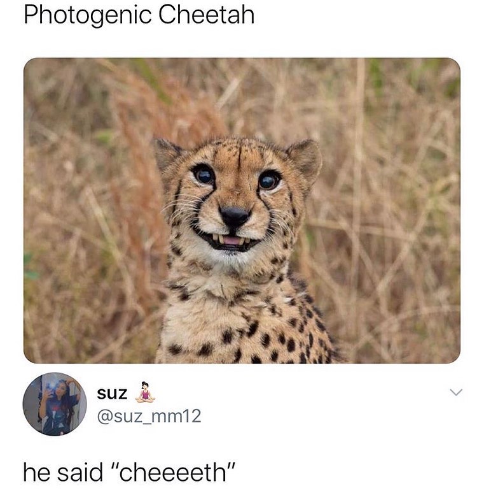484x493 pixels.
Task: Tap the cheetah's black nose
Action: [235, 217]
